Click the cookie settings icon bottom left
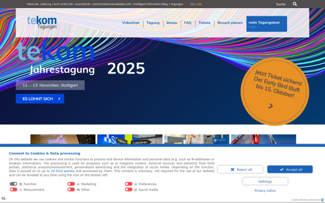The height and width of the screenshot is (203, 325). (3, 198)
